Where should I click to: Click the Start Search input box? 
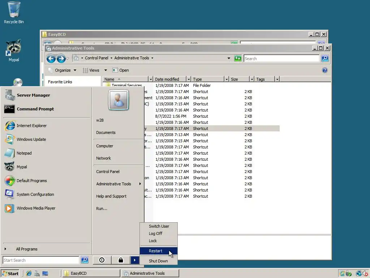pyautogui.click(x=41, y=260)
